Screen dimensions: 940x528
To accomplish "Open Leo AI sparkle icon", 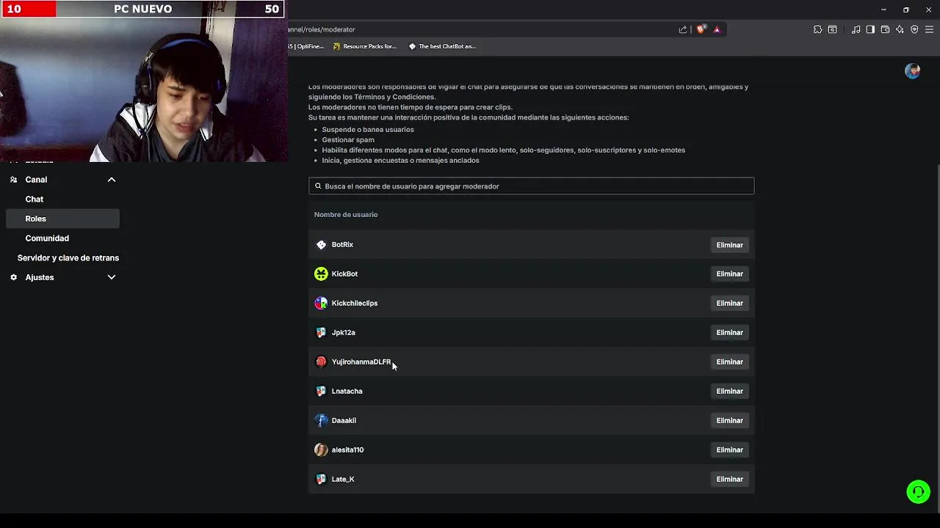I will (900, 29).
